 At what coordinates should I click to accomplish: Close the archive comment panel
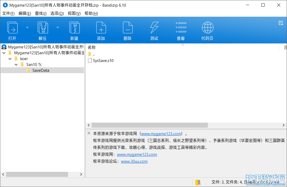tap(89, 133)
